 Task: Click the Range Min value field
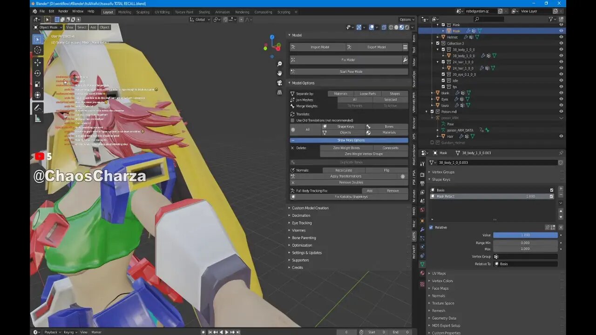525,243
